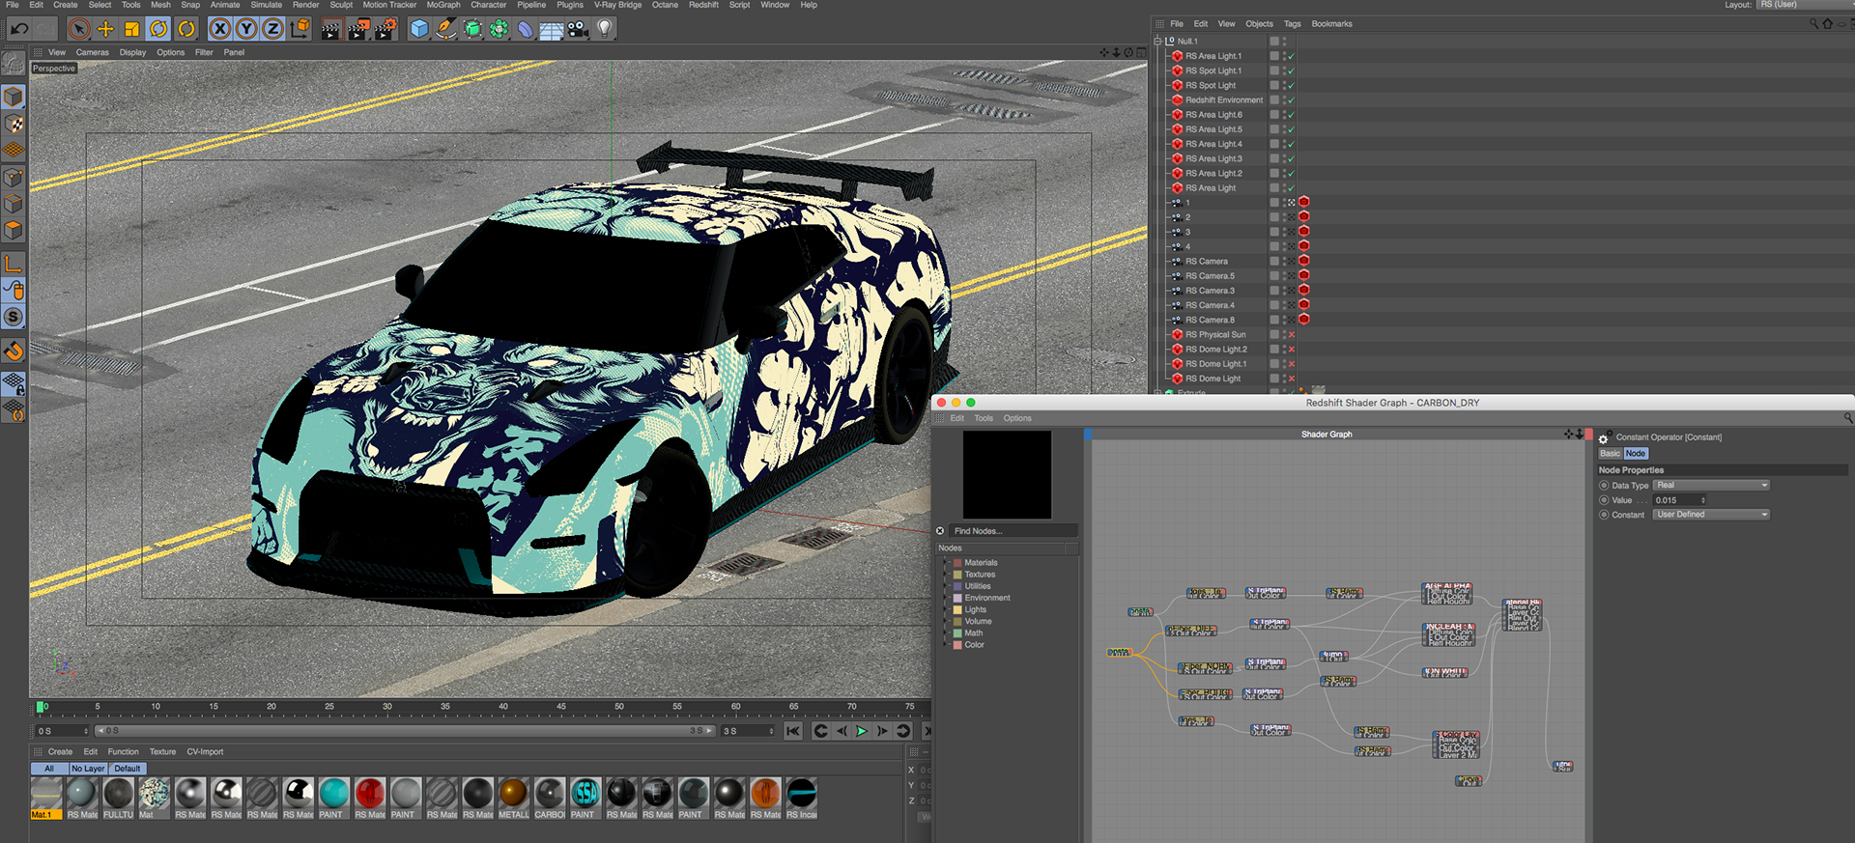Click the Axis L-shaped tool icon

click(x=14, y=264)
